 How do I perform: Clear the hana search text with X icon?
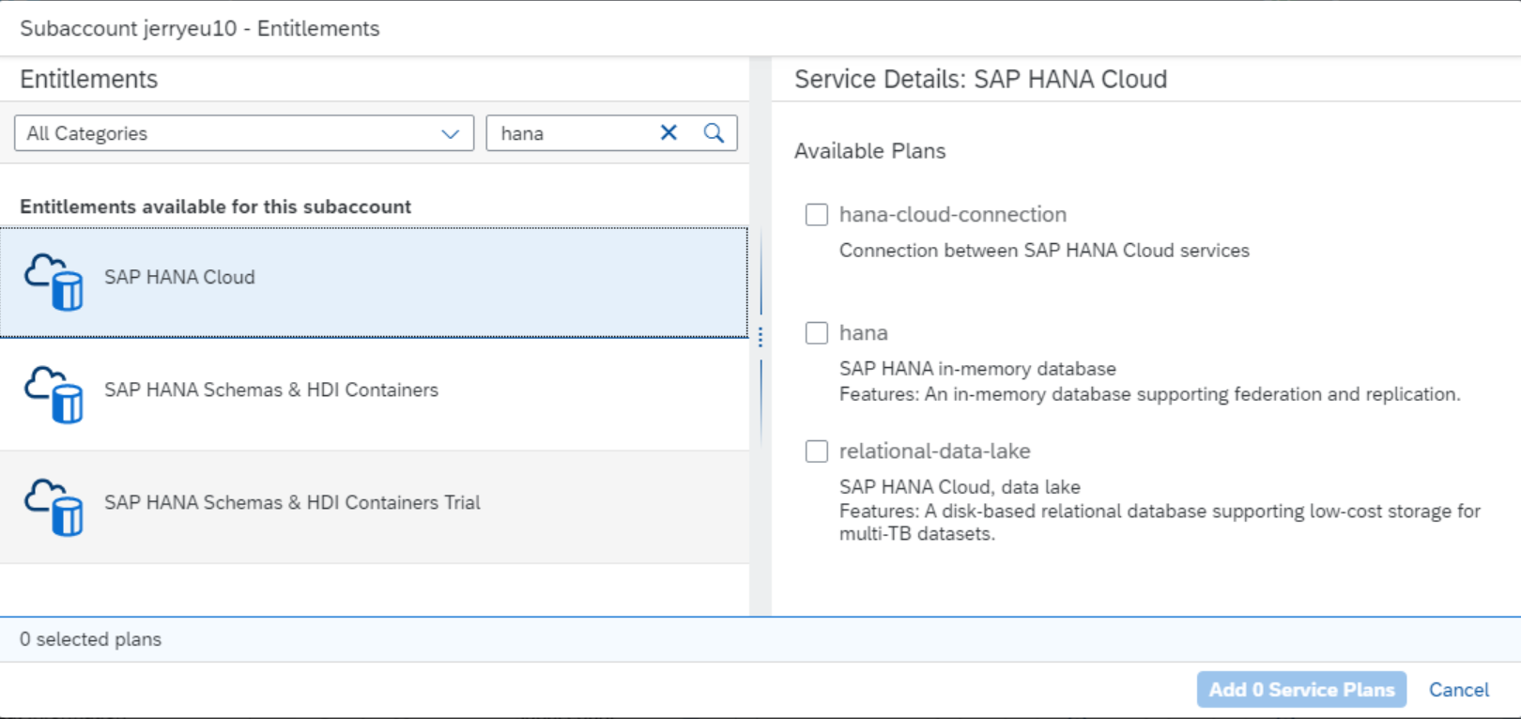point(668,133)
